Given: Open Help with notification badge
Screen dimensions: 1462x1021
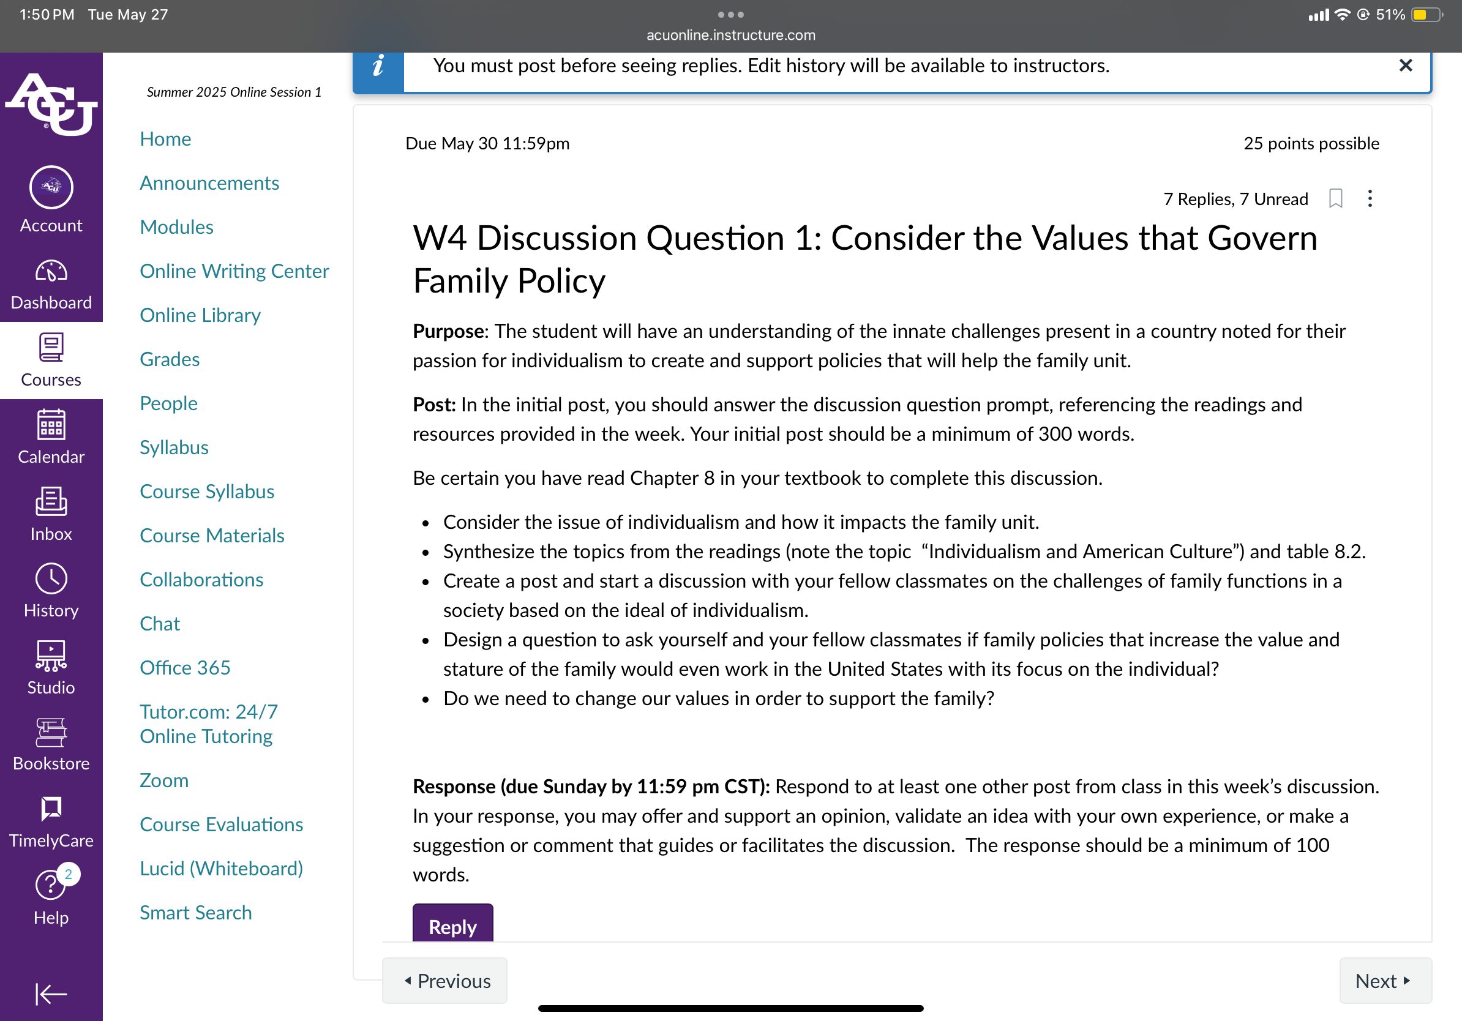Looking at the screenshot, I should click(51, 884).
